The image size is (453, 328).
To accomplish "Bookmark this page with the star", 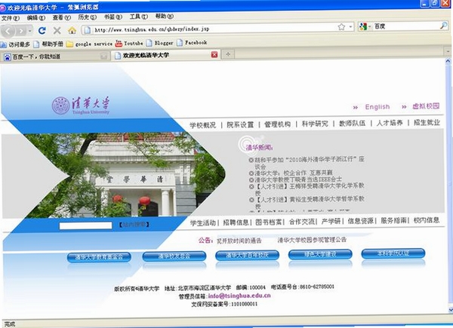I will click(x=341, y=27).
